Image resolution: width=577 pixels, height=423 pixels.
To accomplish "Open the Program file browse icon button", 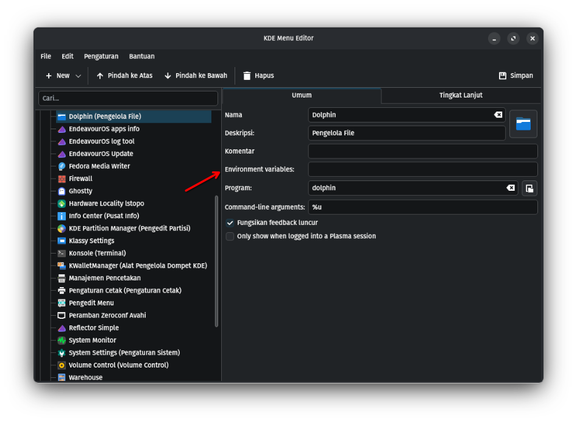I will 529,188.
